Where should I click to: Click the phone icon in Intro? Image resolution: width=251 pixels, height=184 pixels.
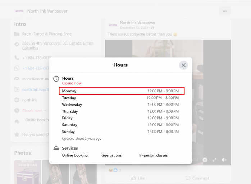tap(17, 57)
